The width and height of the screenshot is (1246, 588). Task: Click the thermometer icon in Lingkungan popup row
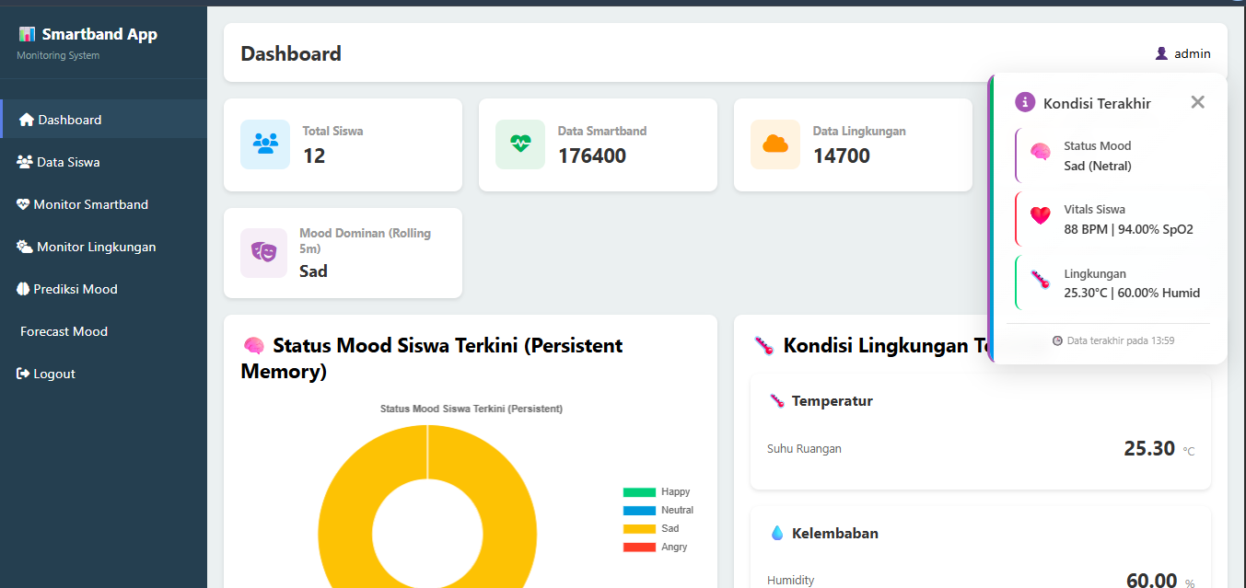(1041, 280)
